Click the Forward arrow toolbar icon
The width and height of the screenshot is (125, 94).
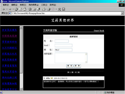pos(10,9)
